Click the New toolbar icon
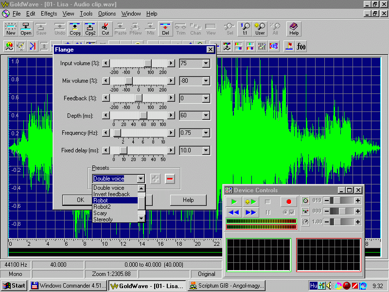The width and height of the screenshot is (389, 292). click(11, 29)
